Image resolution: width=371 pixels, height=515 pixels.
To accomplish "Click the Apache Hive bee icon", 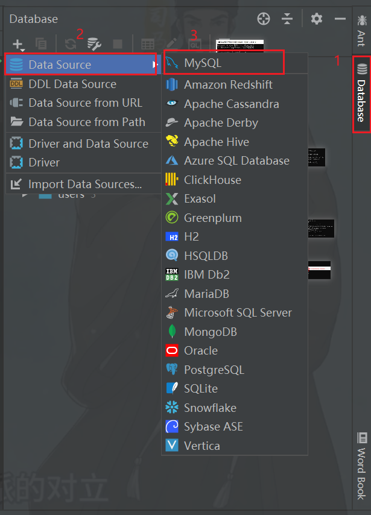I will 172,141.
